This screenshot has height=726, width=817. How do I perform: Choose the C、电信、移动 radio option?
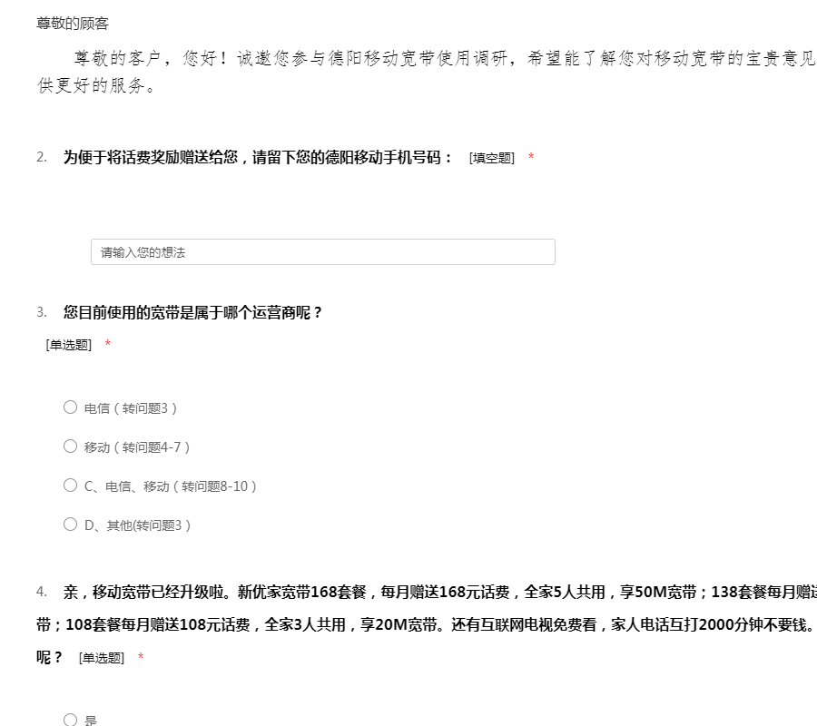point(70,486)
